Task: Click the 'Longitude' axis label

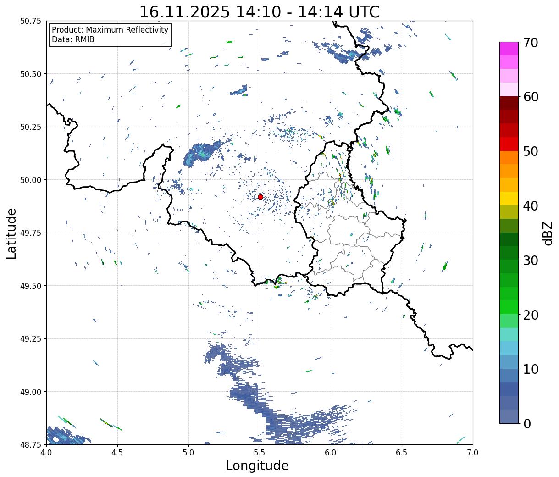Action: pyautogui.click(x=257, y=466)
